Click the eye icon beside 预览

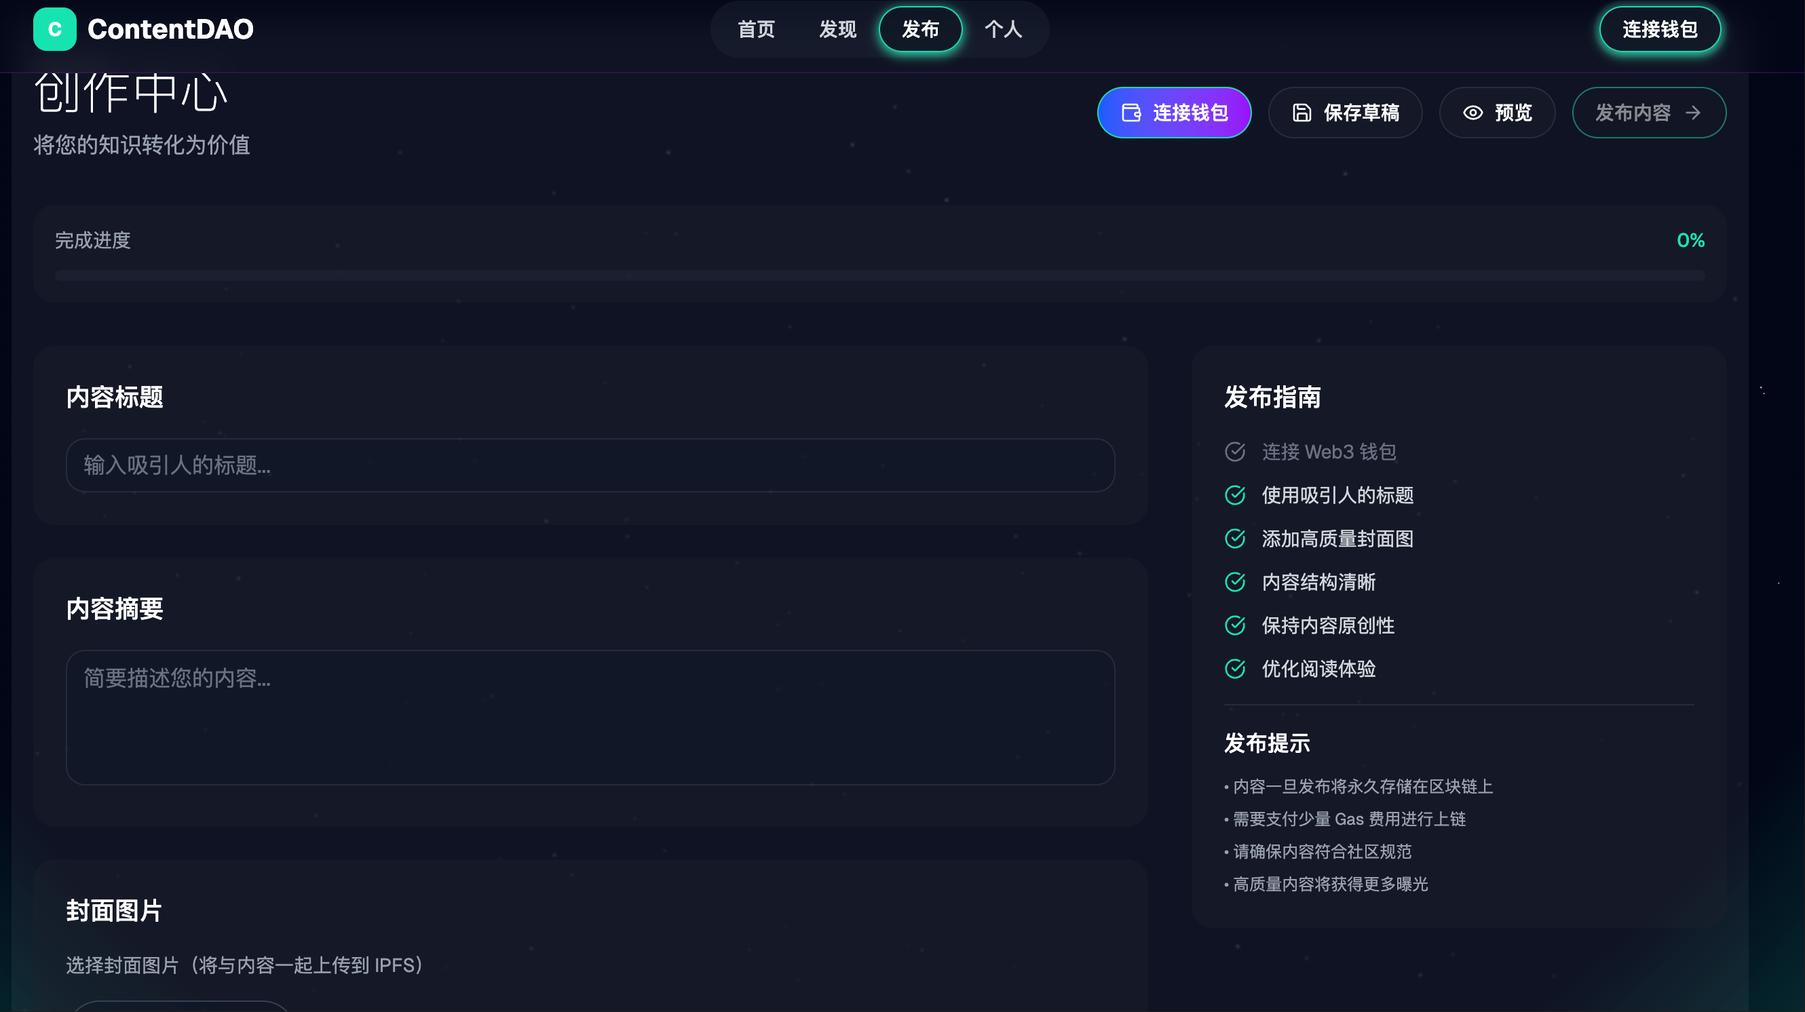pos(1475,112)
